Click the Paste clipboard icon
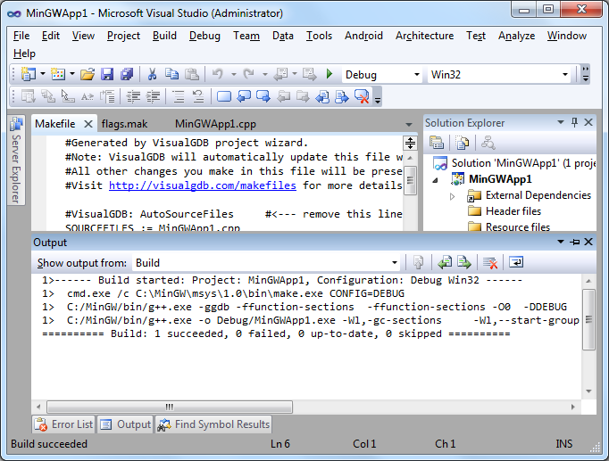Viewport: 609px width, 461px height. 192,74
